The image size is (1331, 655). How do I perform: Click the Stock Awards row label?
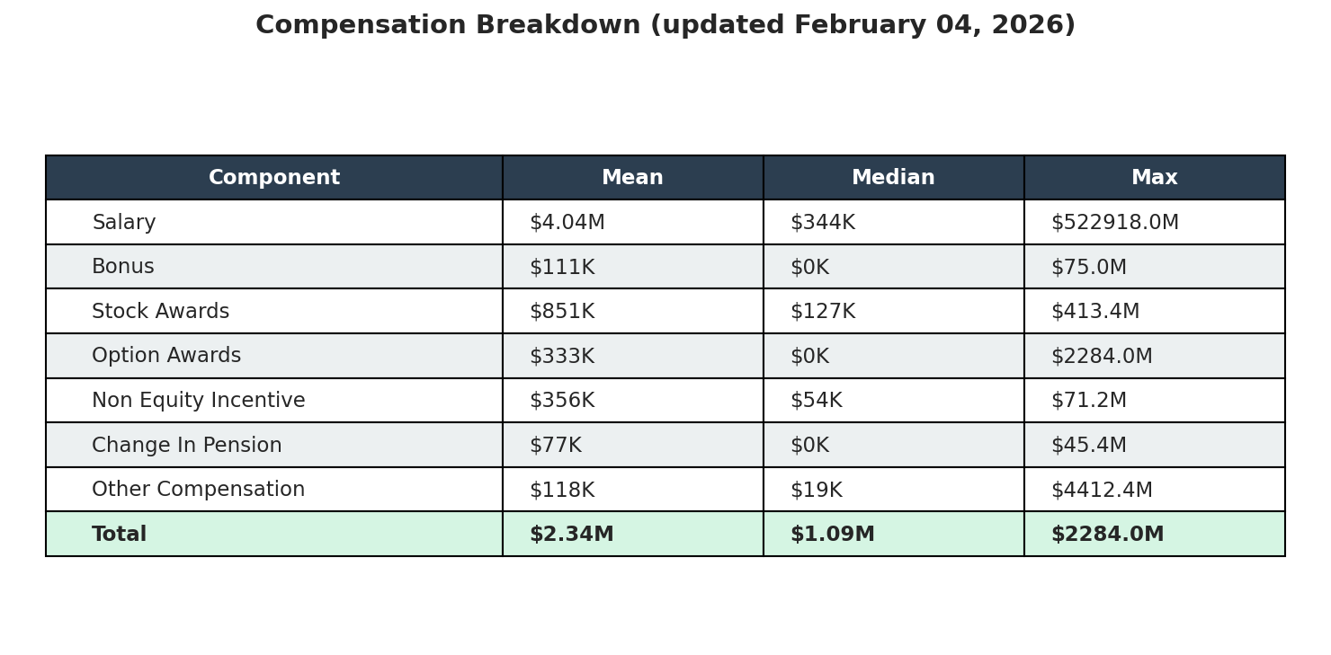coord(160,312)
